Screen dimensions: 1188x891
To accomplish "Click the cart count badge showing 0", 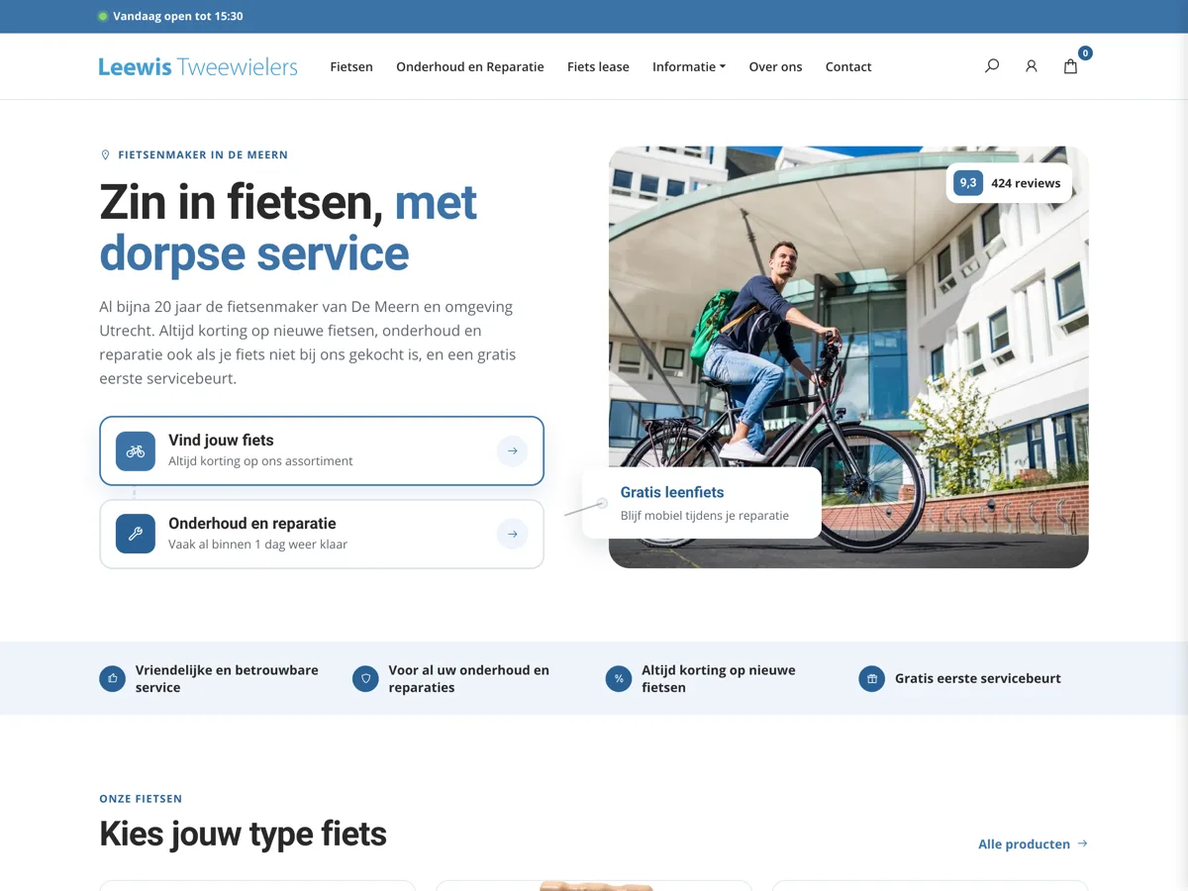I will 1085,53.
